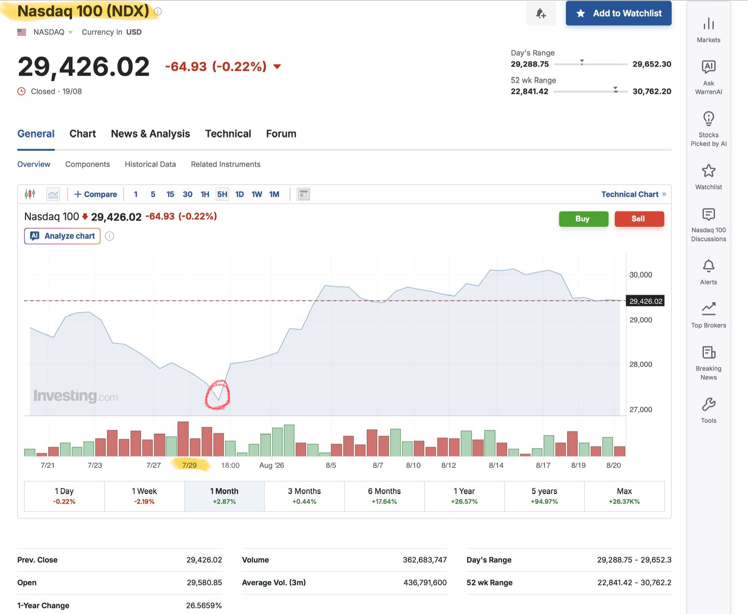Click the Open value 29,580.85
The width and height of the screenshot is (748, 614).
204,582
